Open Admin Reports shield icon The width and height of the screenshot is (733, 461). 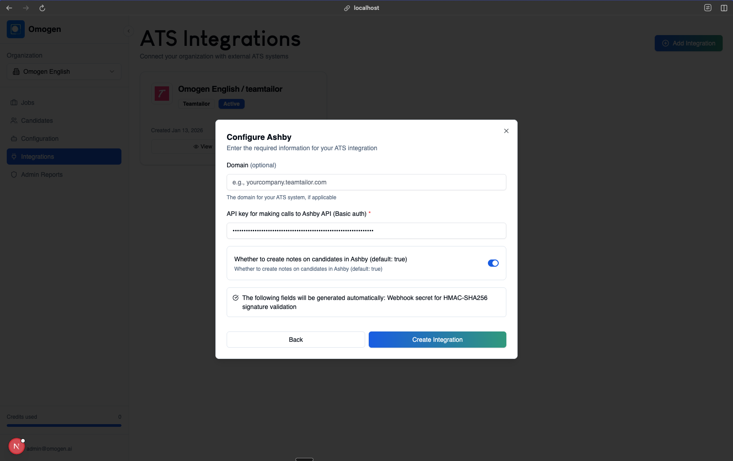[14, 175]
